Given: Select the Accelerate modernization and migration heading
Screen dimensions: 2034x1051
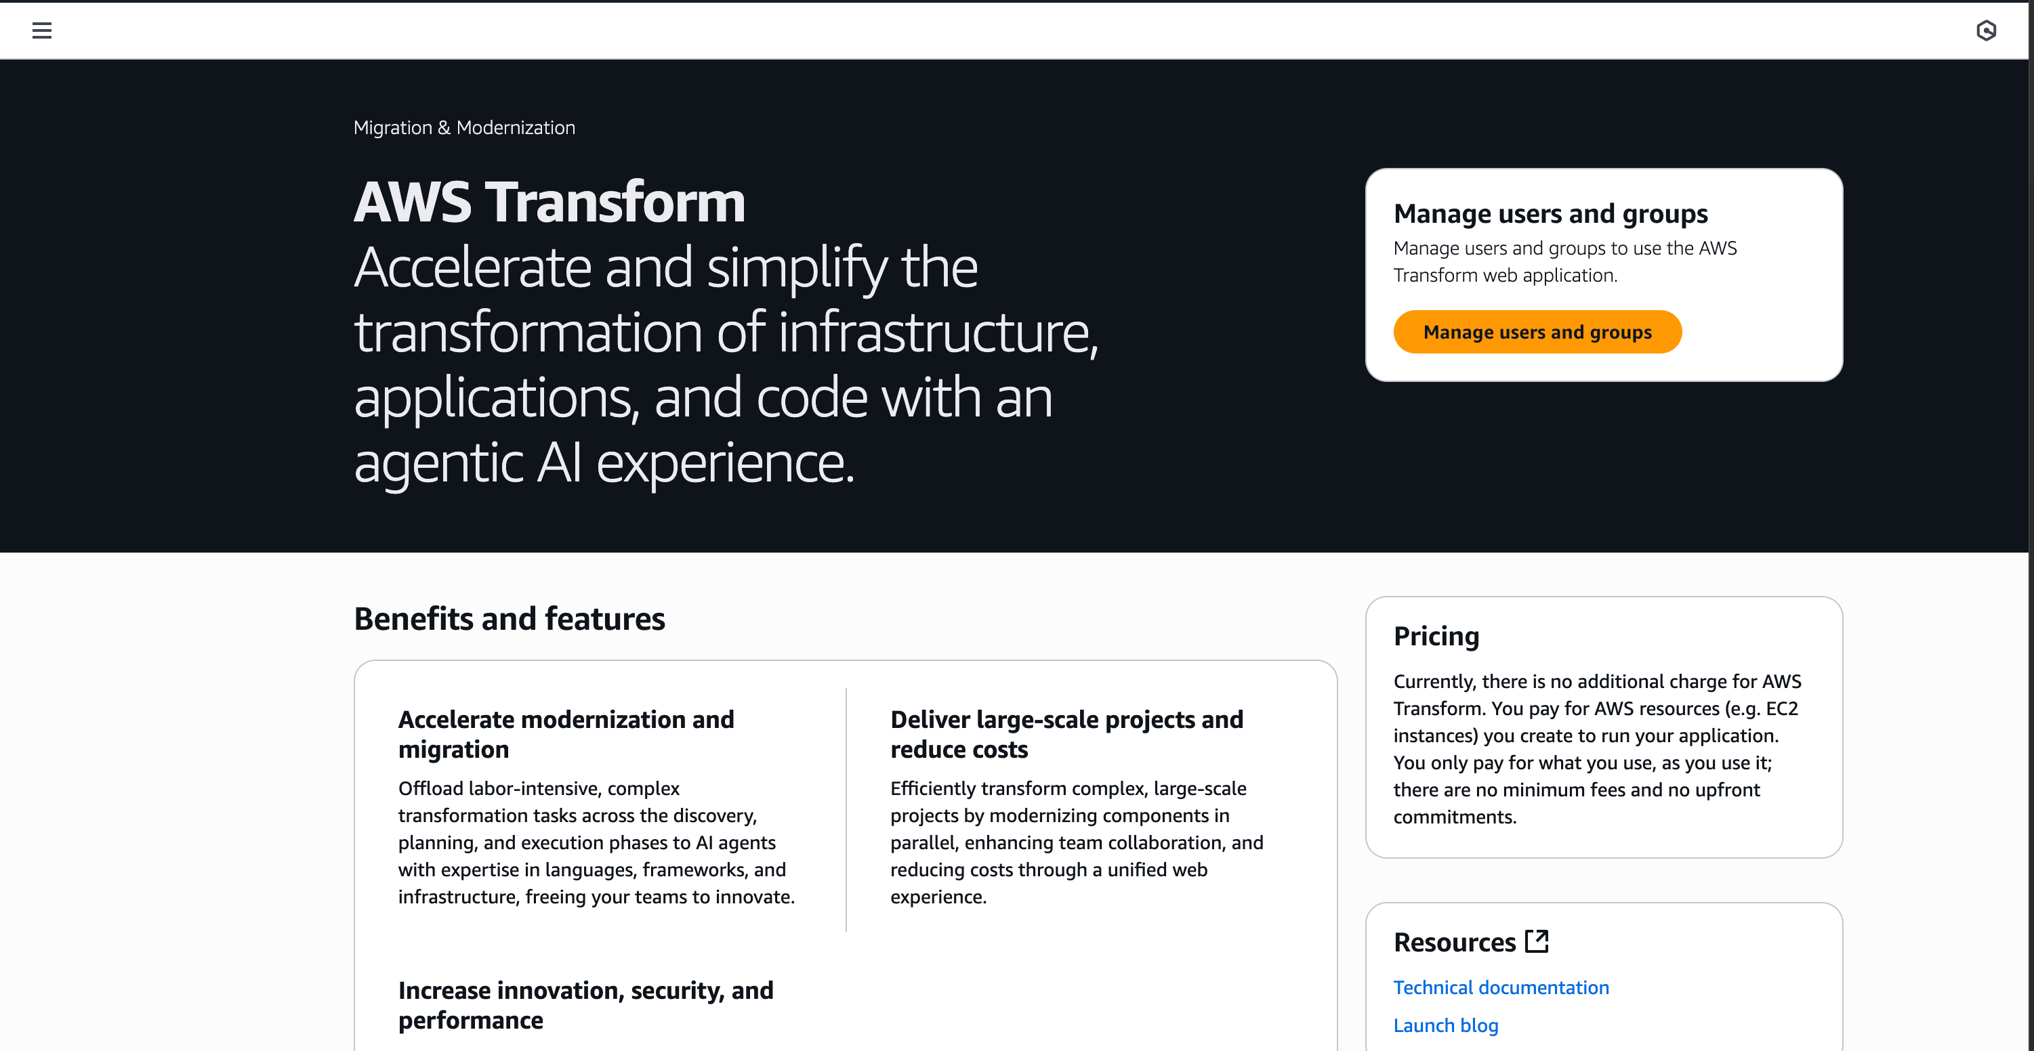Looking at the screenshot, I should click(x=565, y=734).
